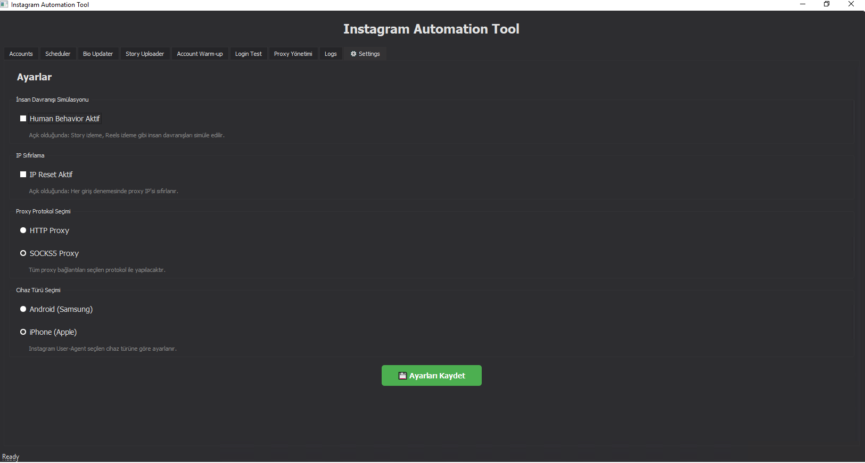Open the Accounts tab
865x463 pixels.
click(21, 54)
